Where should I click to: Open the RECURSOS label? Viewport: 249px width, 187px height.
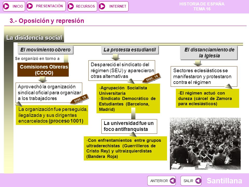tap(85, 6)
